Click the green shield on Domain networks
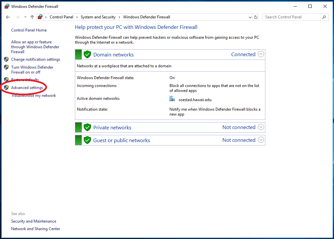334x239 pixels. tap(87, 54)
